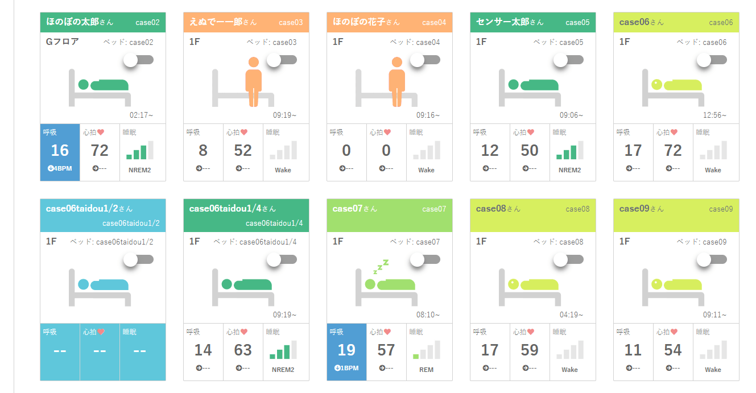Click the lying-in-bed icon for case02
The height and width of the screenshot is (393, 756).
point(100,87)
